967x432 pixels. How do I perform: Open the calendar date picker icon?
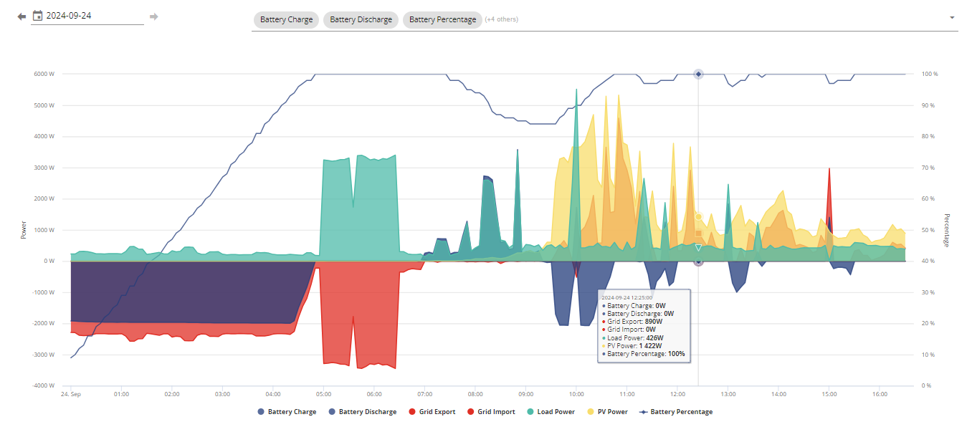[38, 15]
